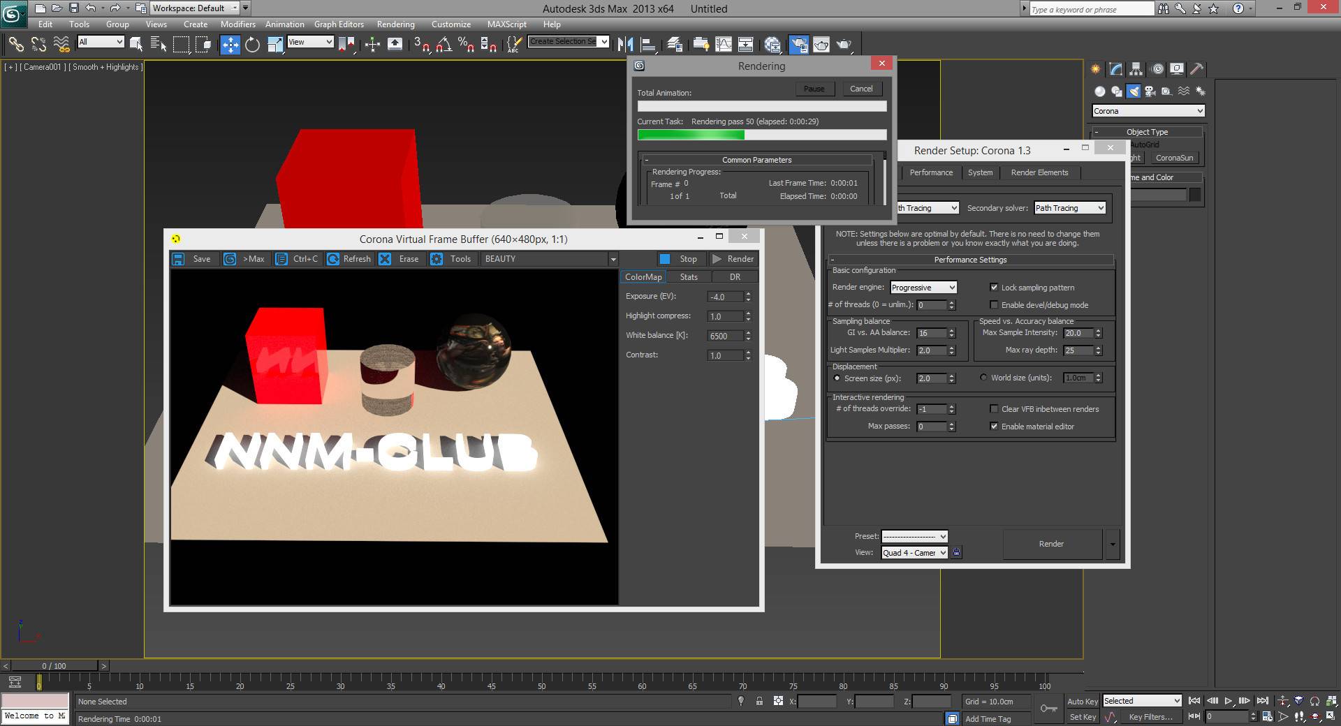Open Render Setup teapot icon
Image resolution: width=1341 pixels, height=726 pixels.
798,45
